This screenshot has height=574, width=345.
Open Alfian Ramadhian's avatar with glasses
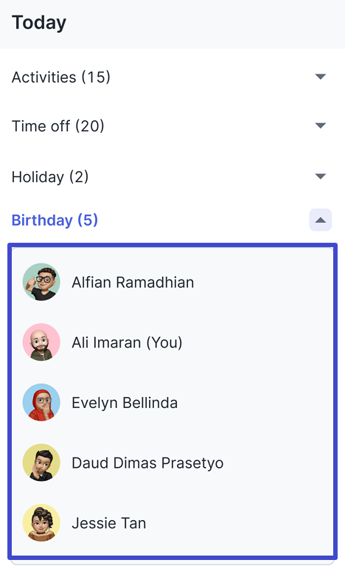coord(41,282)
